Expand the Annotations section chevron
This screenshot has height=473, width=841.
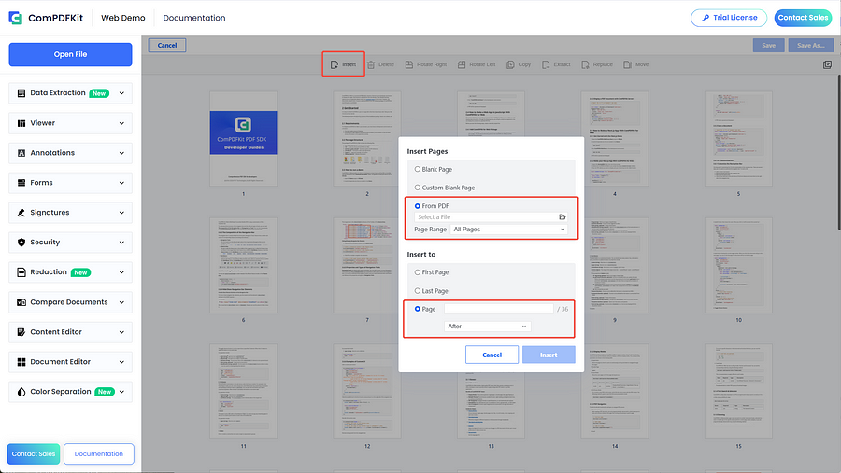[x=121, y=153]
